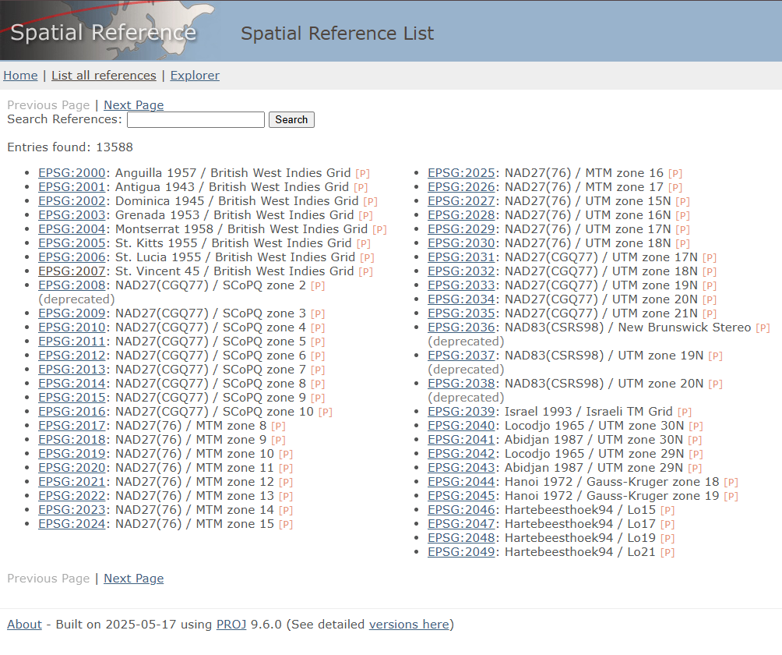Open EPSG:2000 Anguilla 1957 entry
782x655 pixels.
[72, 173]
